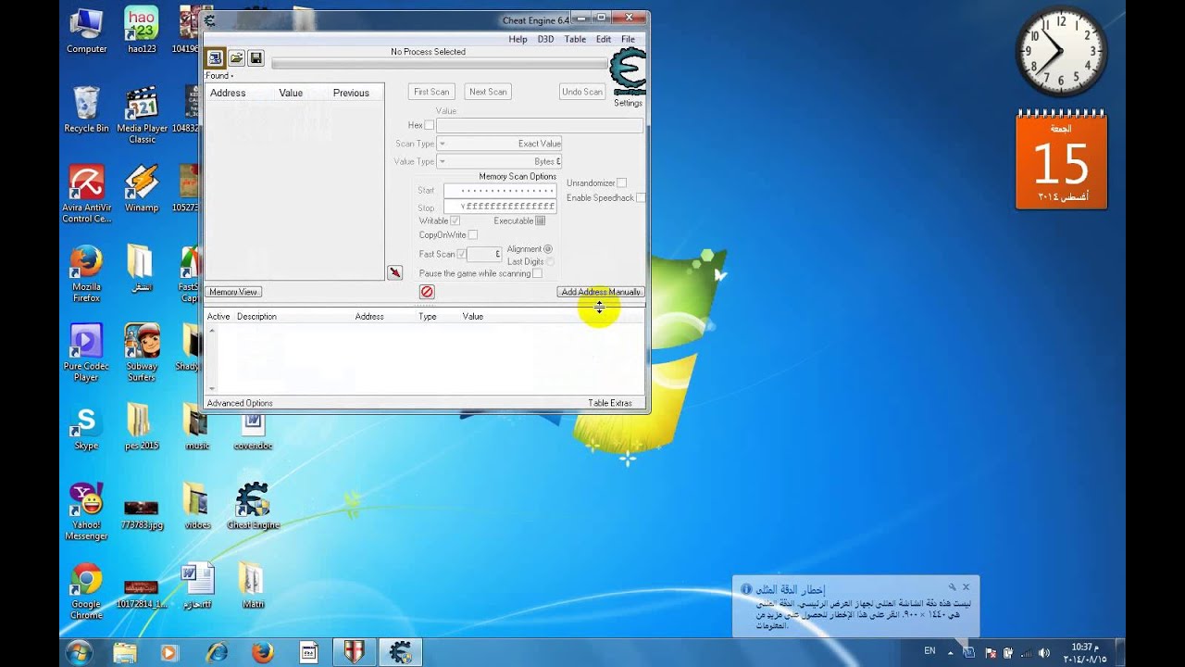Tick the Enable Speedhack checkbox
Screen dimensions: 1185x667
[640, 197]
